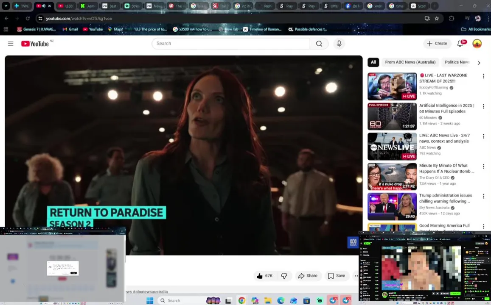Open the YouTube account avatar menu
Screen dimensions: 491x305
[477, 44]
